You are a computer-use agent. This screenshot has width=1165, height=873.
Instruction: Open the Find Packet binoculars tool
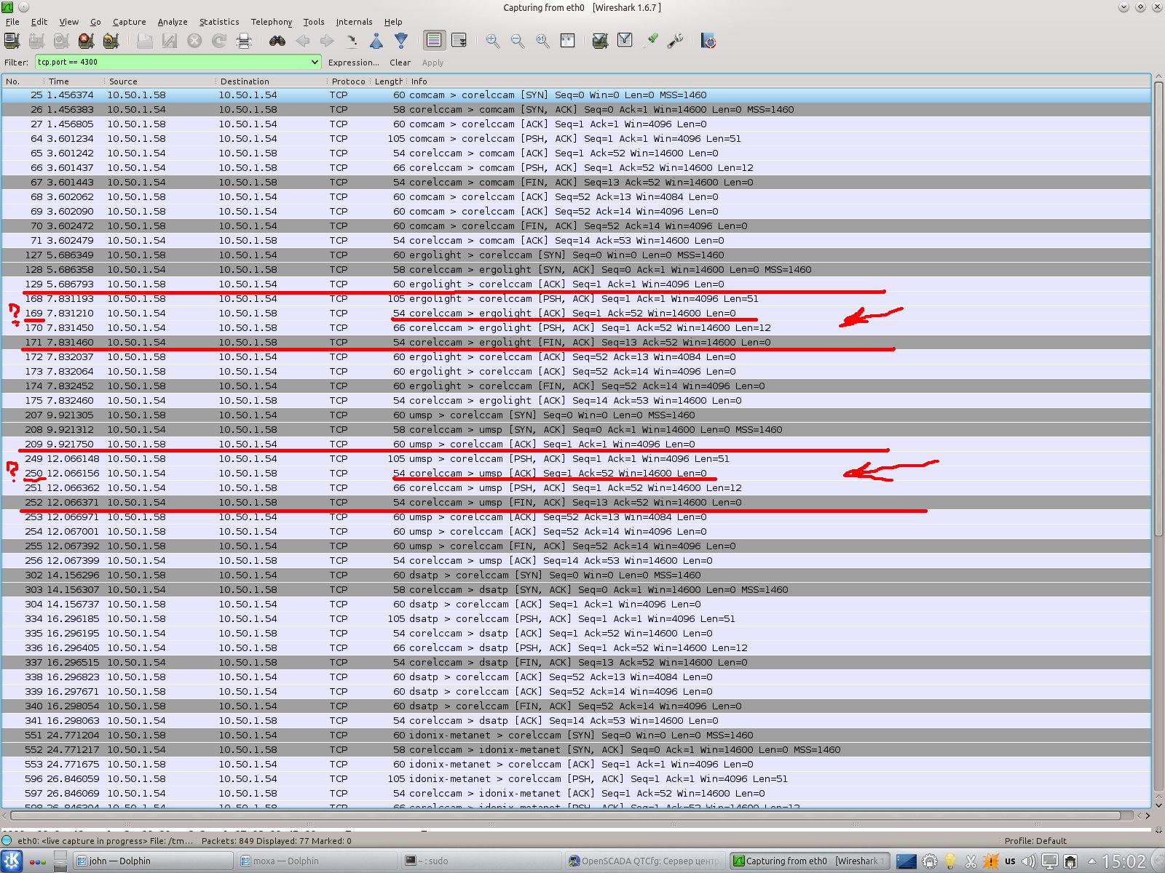coord(277,41)
